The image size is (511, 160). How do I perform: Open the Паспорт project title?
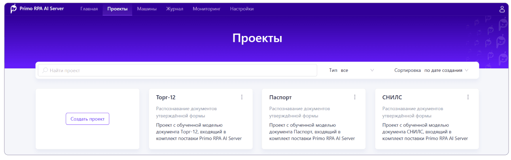(x=280, y=98)
